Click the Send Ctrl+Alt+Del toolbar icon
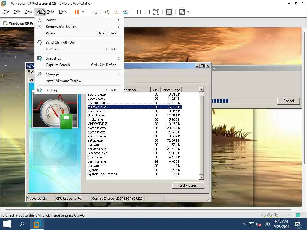Viewport: 307px width, 230px height. point(94,12)
